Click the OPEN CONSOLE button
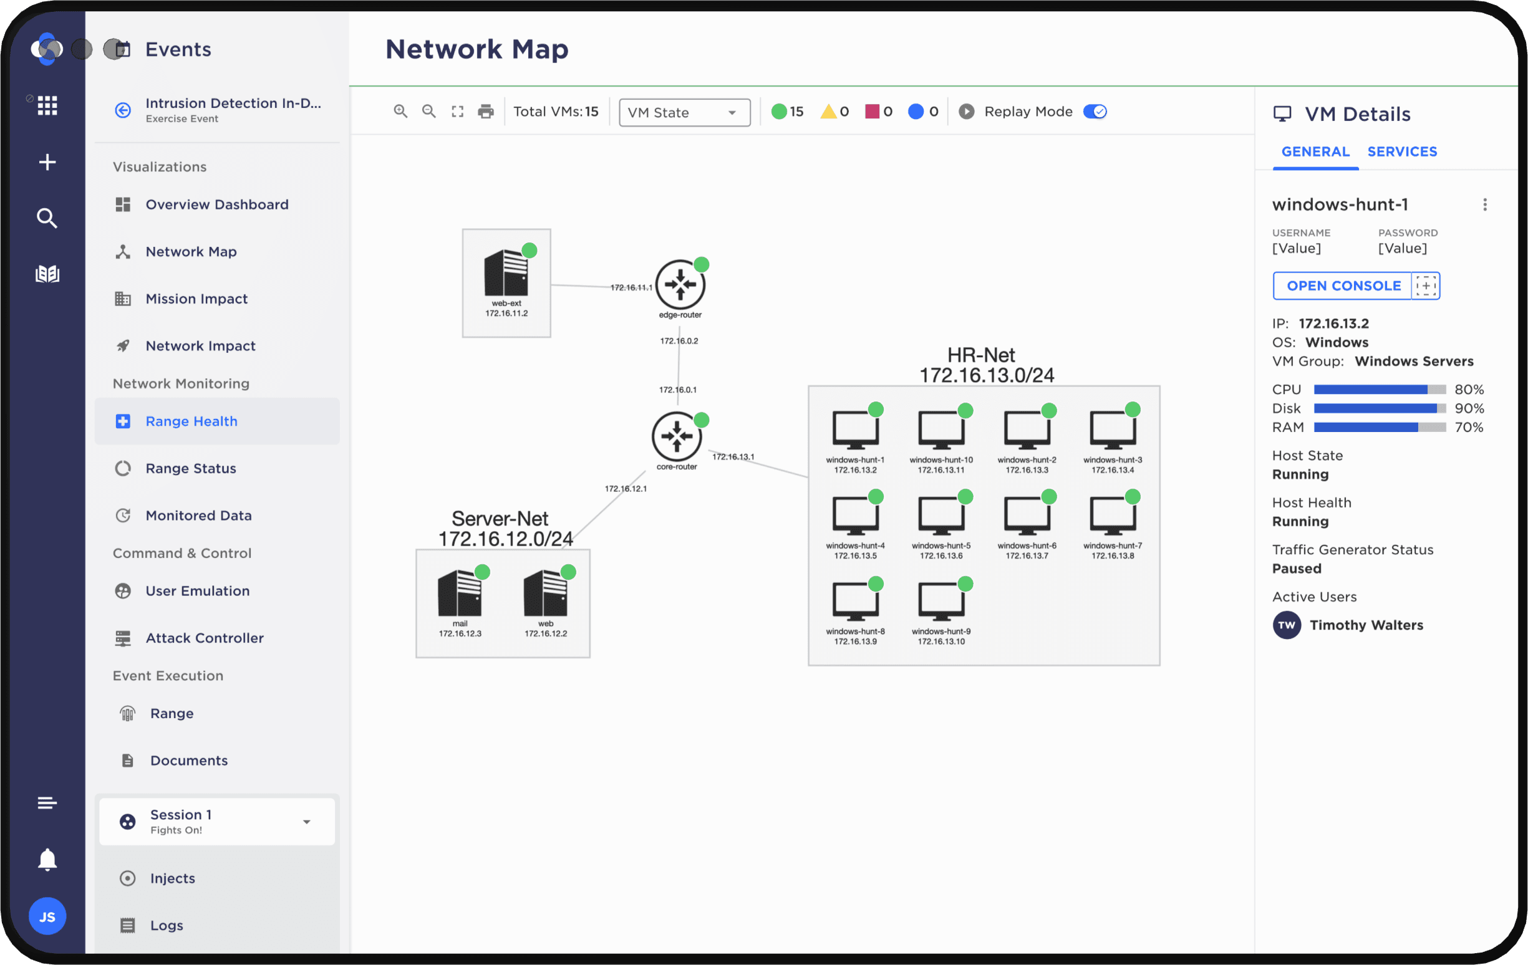This screenshot has height=965, width=1528. pos(1343,286)
